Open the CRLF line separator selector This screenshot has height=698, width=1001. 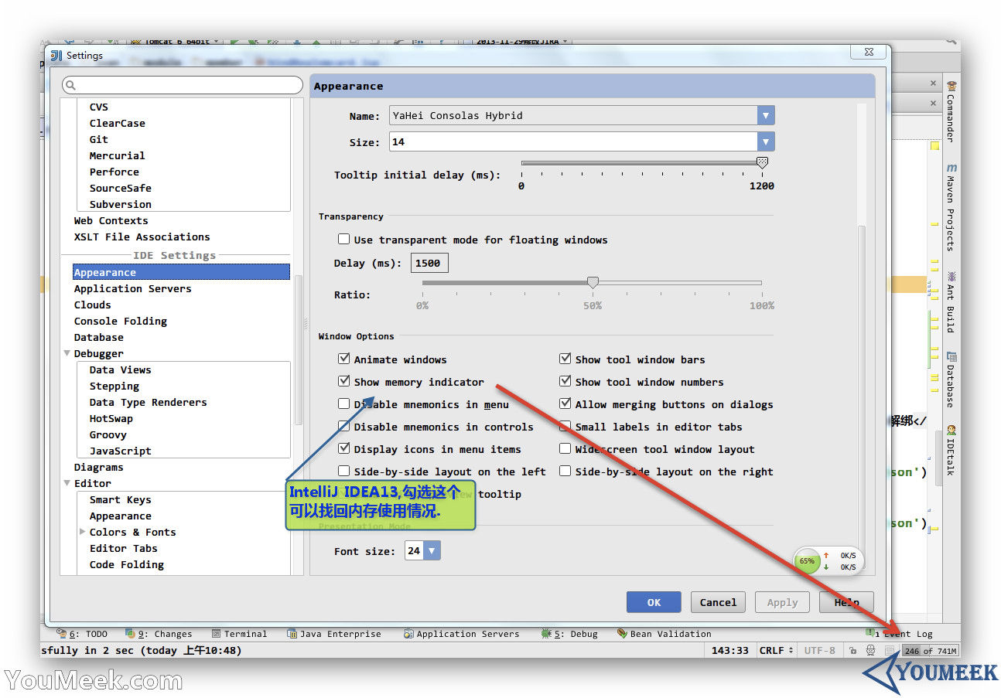click(776, 651)
